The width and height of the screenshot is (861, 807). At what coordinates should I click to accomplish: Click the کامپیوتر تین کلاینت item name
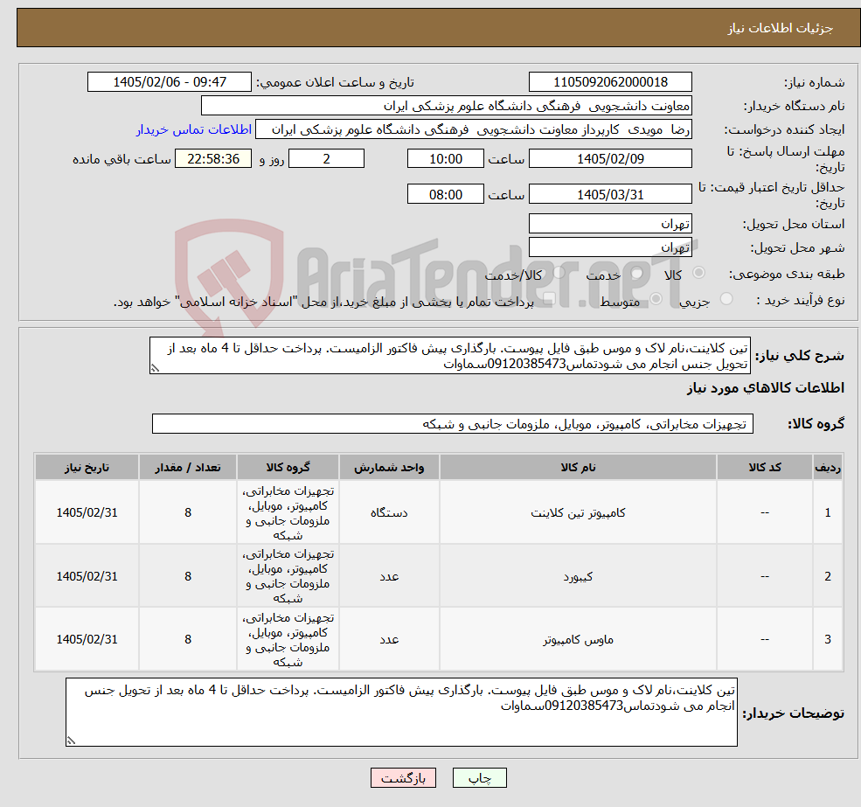tap(578, 512)
